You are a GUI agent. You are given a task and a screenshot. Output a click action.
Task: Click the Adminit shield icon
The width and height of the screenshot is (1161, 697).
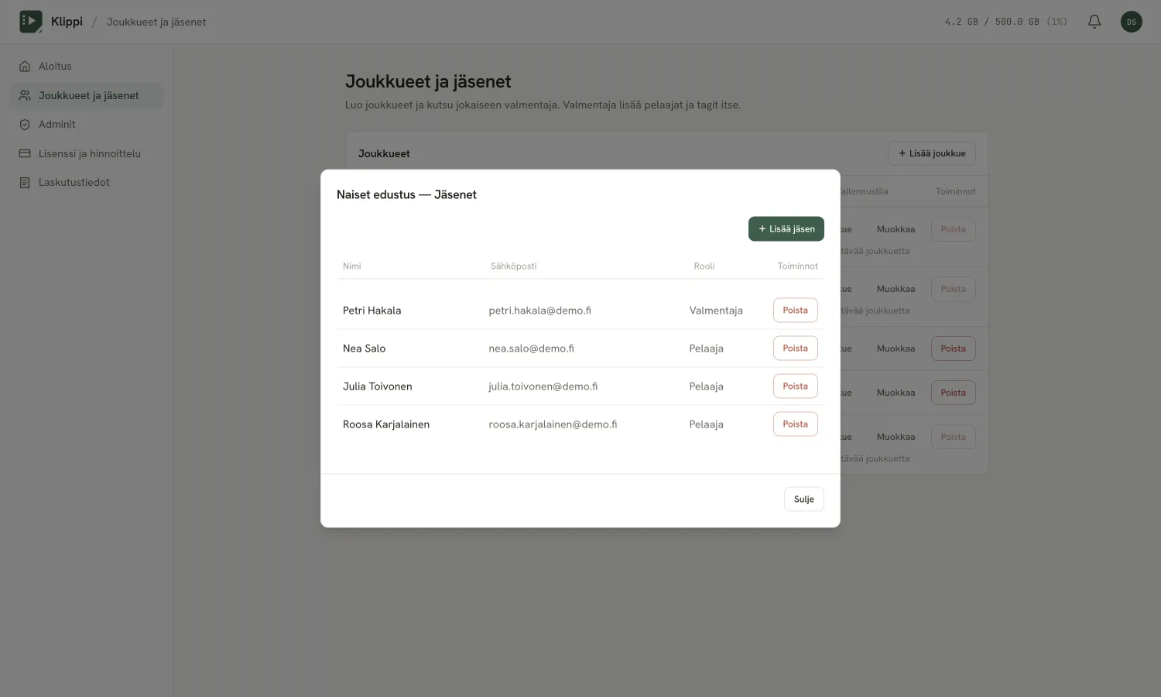pos(25,125)
